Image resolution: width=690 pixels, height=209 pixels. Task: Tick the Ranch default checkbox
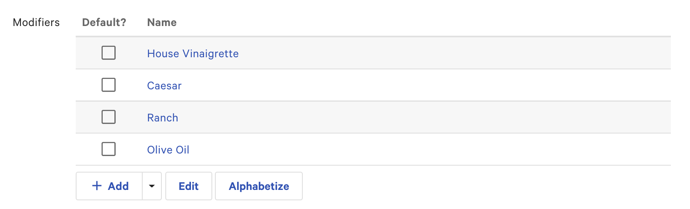pyautogui.click(x=108, y=117)
